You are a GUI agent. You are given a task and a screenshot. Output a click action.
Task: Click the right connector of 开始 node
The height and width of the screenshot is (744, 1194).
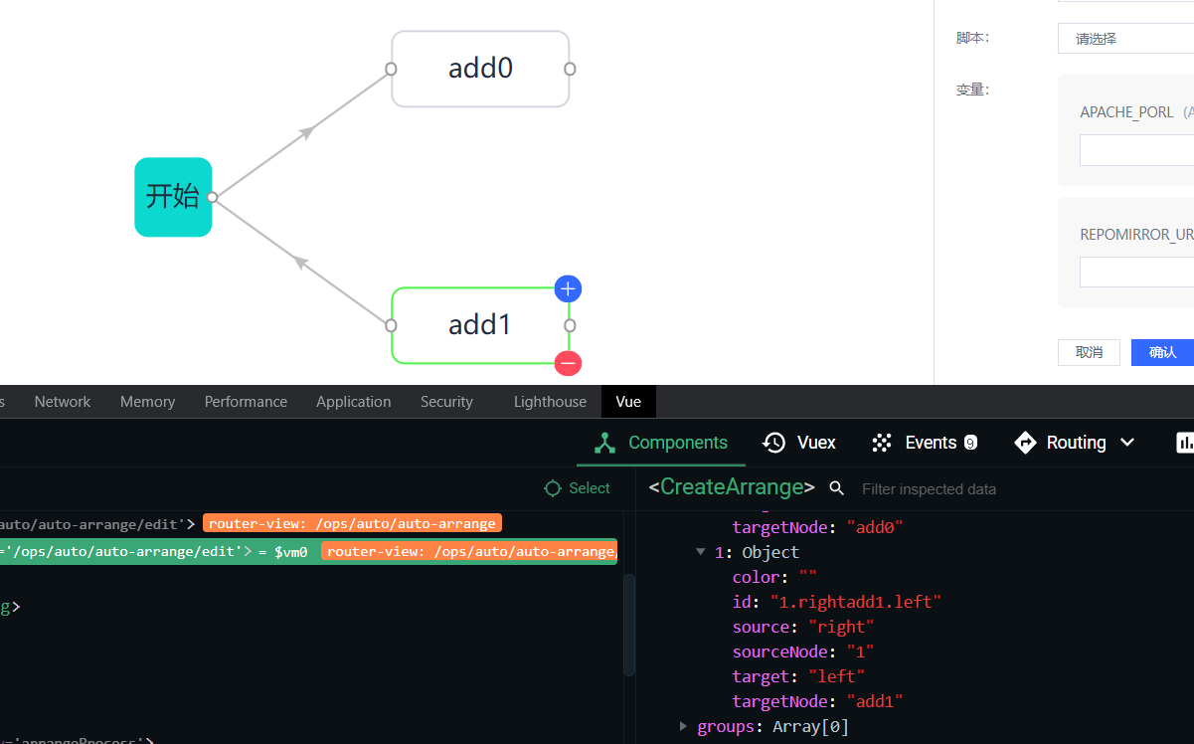click(212, 198)
